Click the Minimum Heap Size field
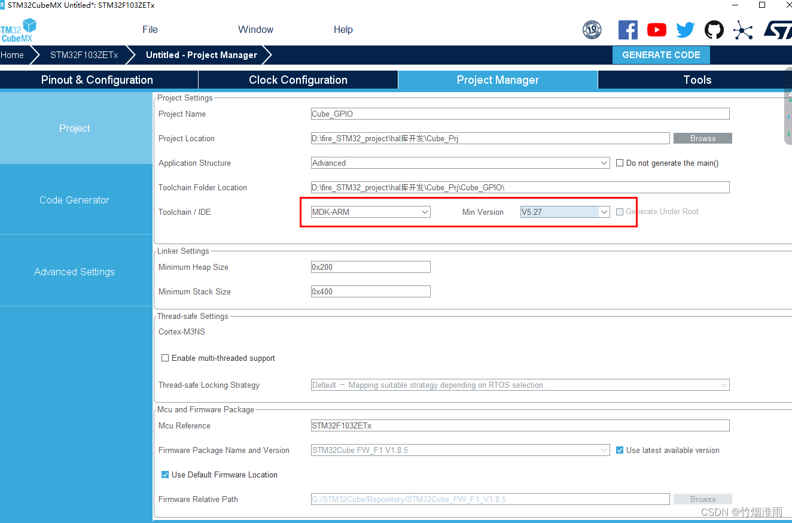Image resolution: width=792 pixels, height=523 pixels. pos(370,267)
